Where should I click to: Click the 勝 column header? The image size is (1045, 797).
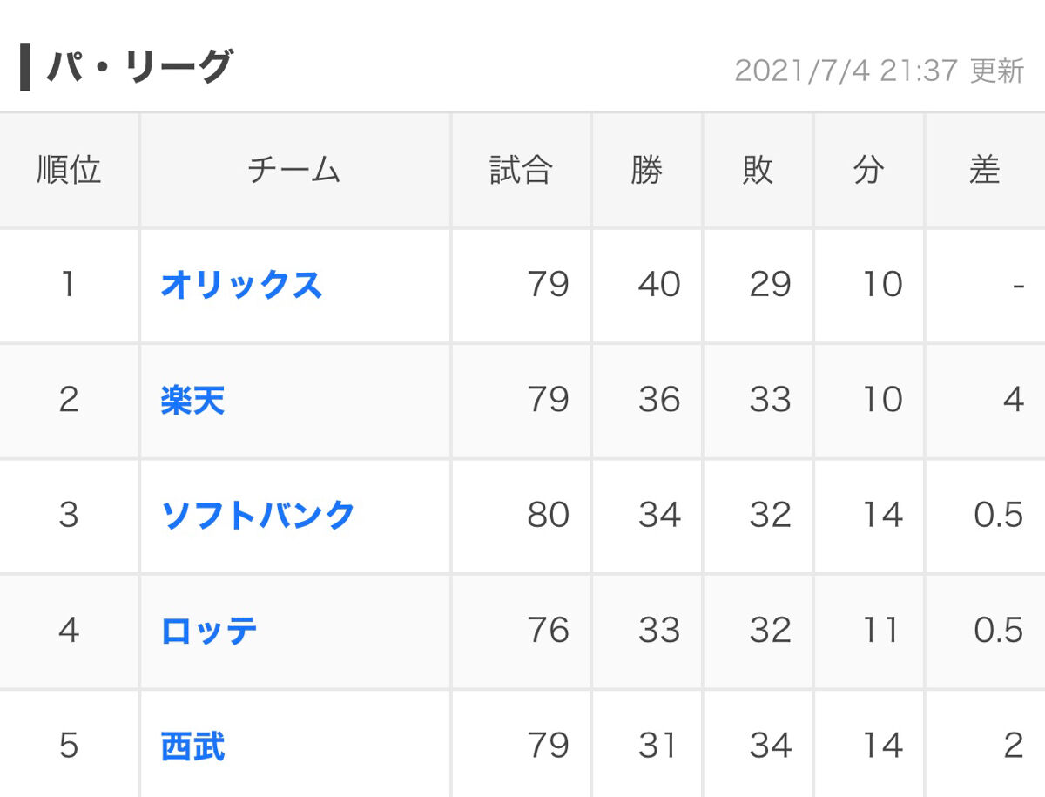click(646, 170)
